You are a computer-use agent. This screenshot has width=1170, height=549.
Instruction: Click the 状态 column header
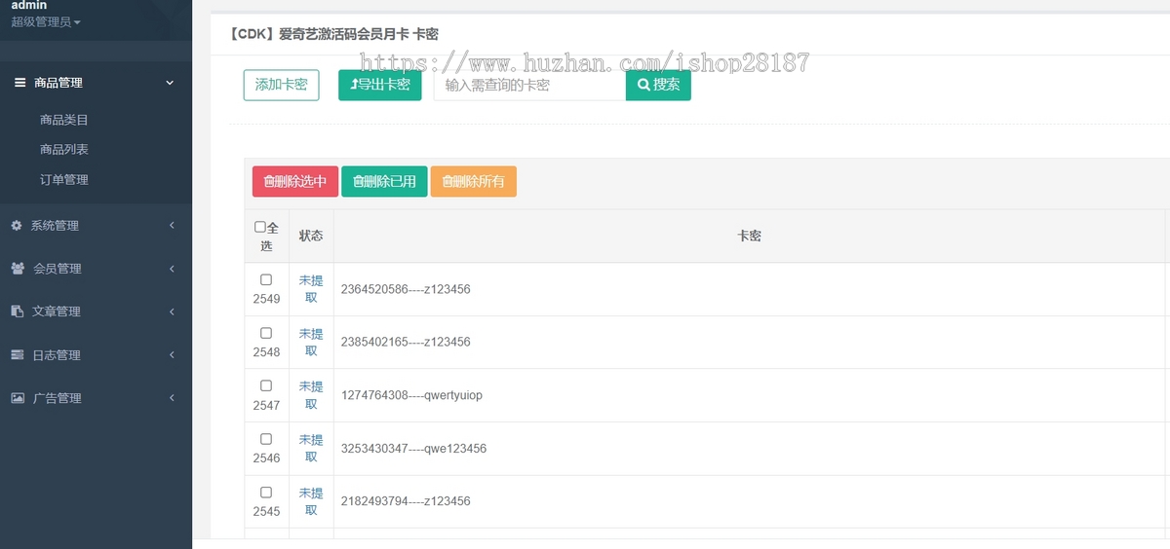point(311,236)
